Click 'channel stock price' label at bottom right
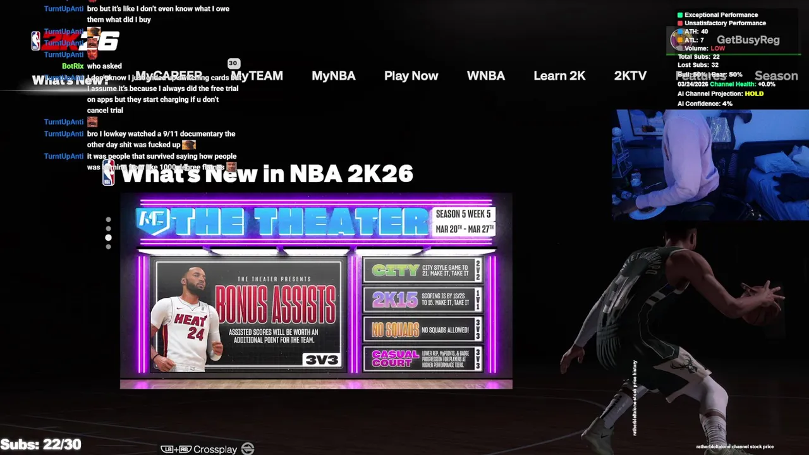This screenshot has width=809, height=455. [x=734, y=447]
